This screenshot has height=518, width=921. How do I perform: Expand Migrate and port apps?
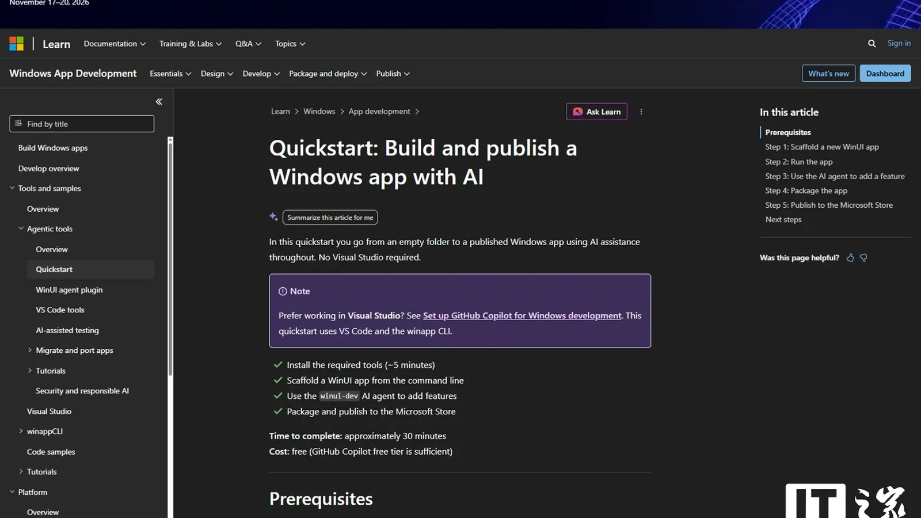tap(30, 350)
